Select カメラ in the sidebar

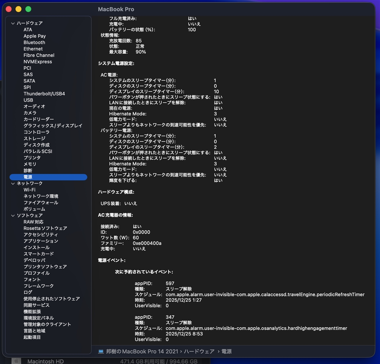tap(30, 113)
